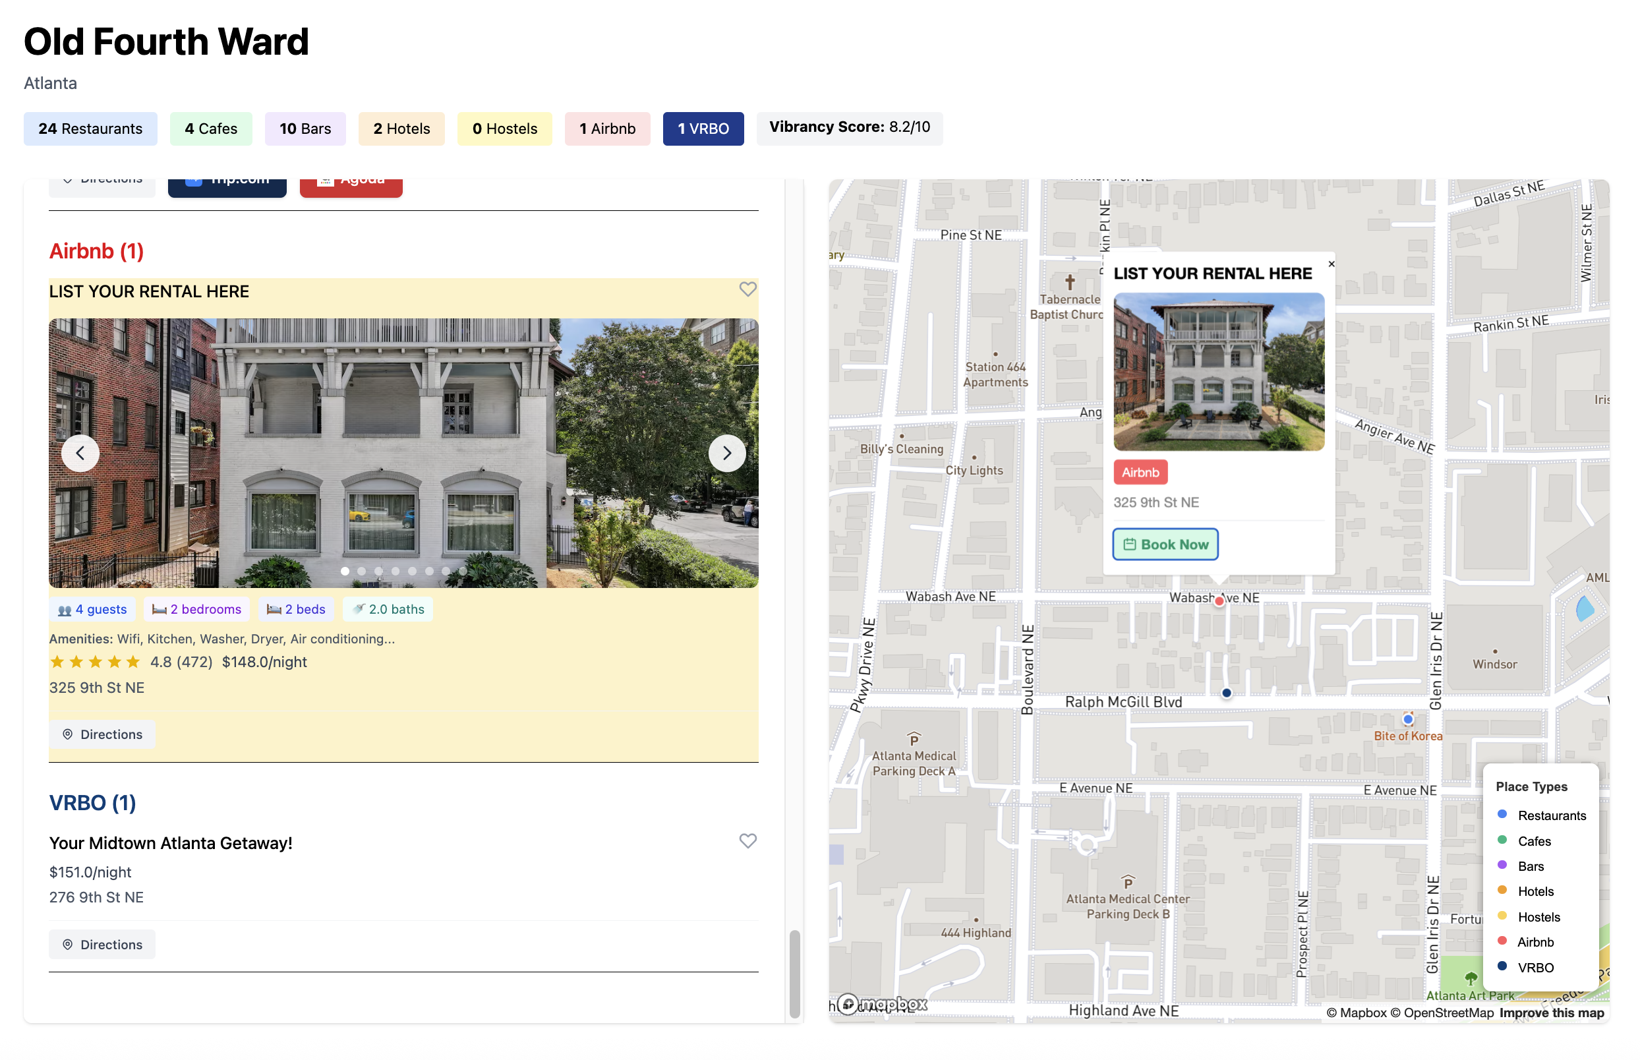Click the 325 9th St NE address in popup
This screenshot has height=1060, width=1640.
pos(1156,502)
